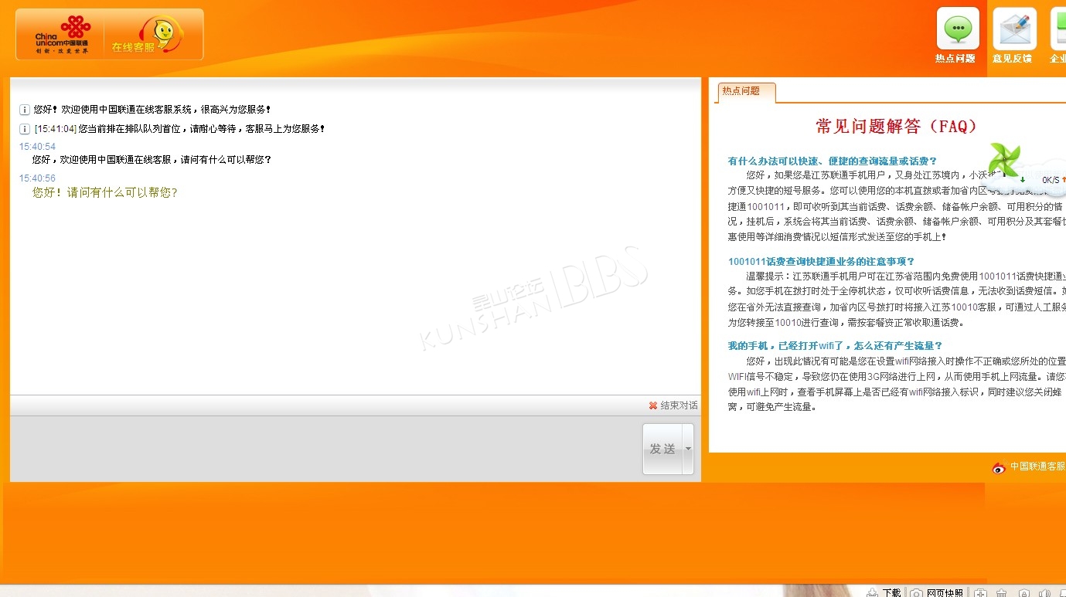
Task: Open the 中国联通客服 Weibo link
Action: pos(1037,466)
